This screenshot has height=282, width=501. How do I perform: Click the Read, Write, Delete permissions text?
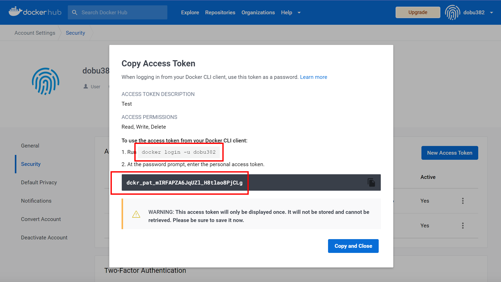tap(144, 127)
